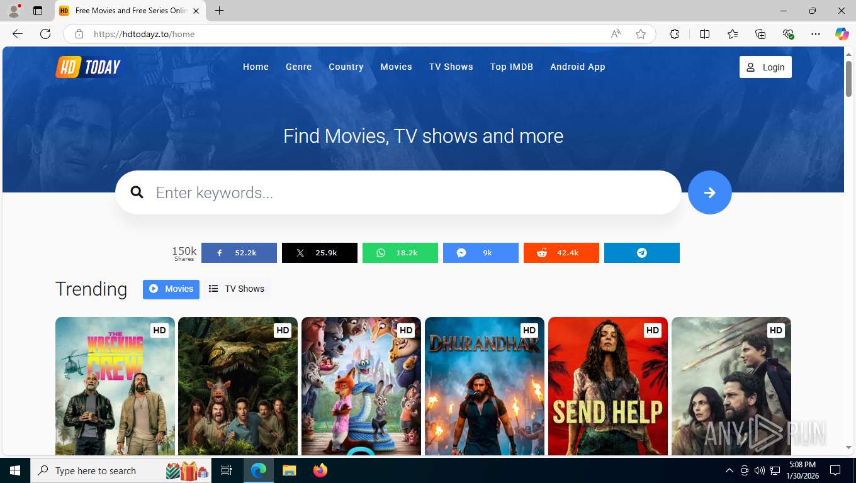The height and width of the screenshot is (483, 856).
Task: Click scrollbar down arrow
Action: [x=848, y=448]
